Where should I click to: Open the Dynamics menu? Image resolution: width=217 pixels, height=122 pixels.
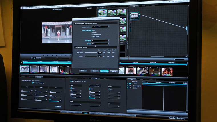coord(71,6)
